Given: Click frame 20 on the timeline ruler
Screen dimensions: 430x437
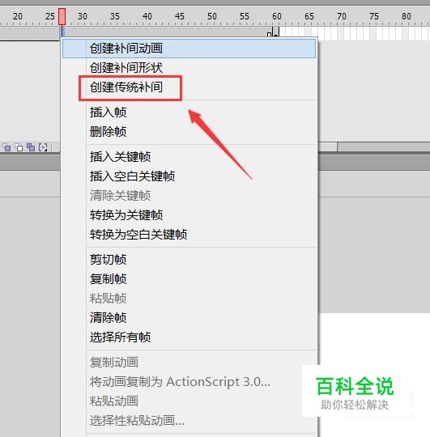Looking at the screenshot, I should [x=18, y=16].
